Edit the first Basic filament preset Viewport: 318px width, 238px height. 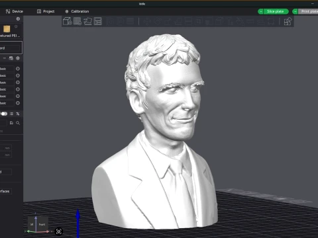click(18, 69)
